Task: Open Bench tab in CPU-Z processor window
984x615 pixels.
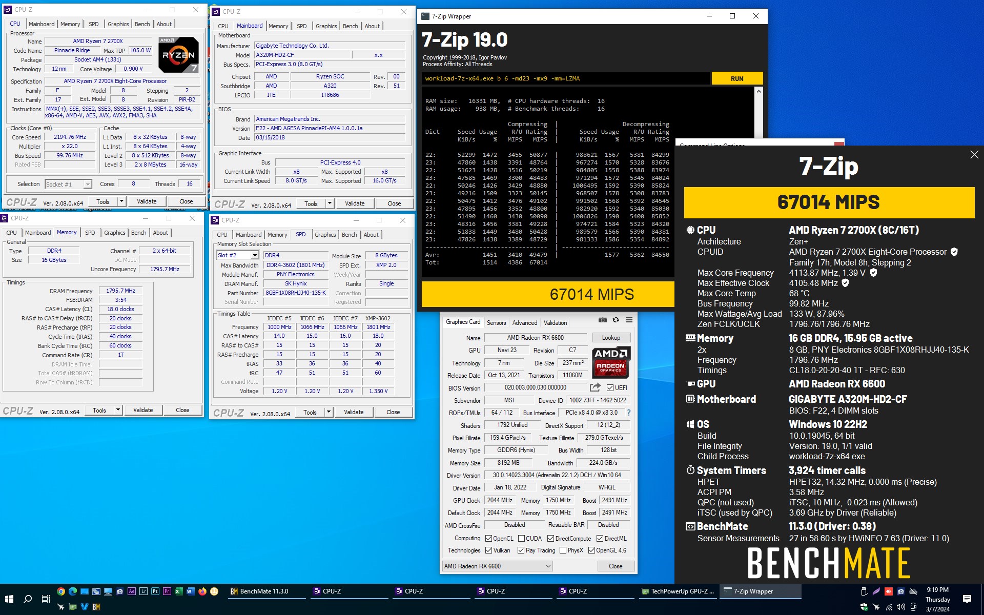Action: 142,24
